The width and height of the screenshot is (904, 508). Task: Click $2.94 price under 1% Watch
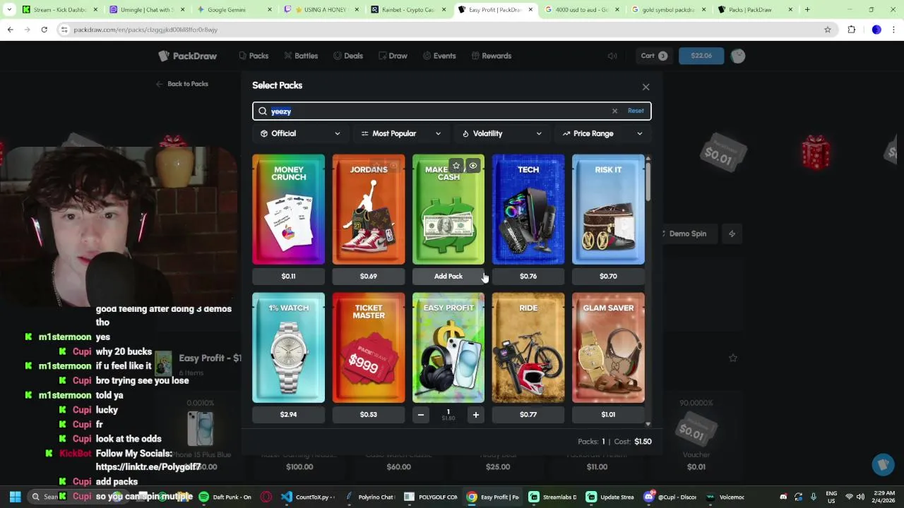[288, 415]
